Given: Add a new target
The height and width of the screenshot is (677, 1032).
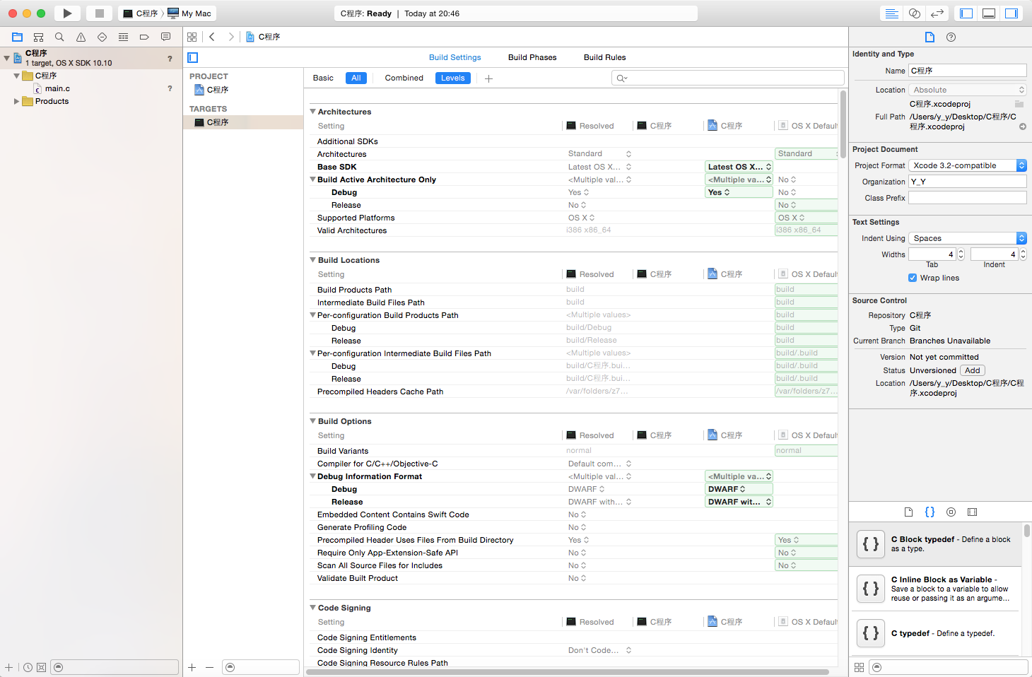Looking at the screenshot, I should 192,667.
